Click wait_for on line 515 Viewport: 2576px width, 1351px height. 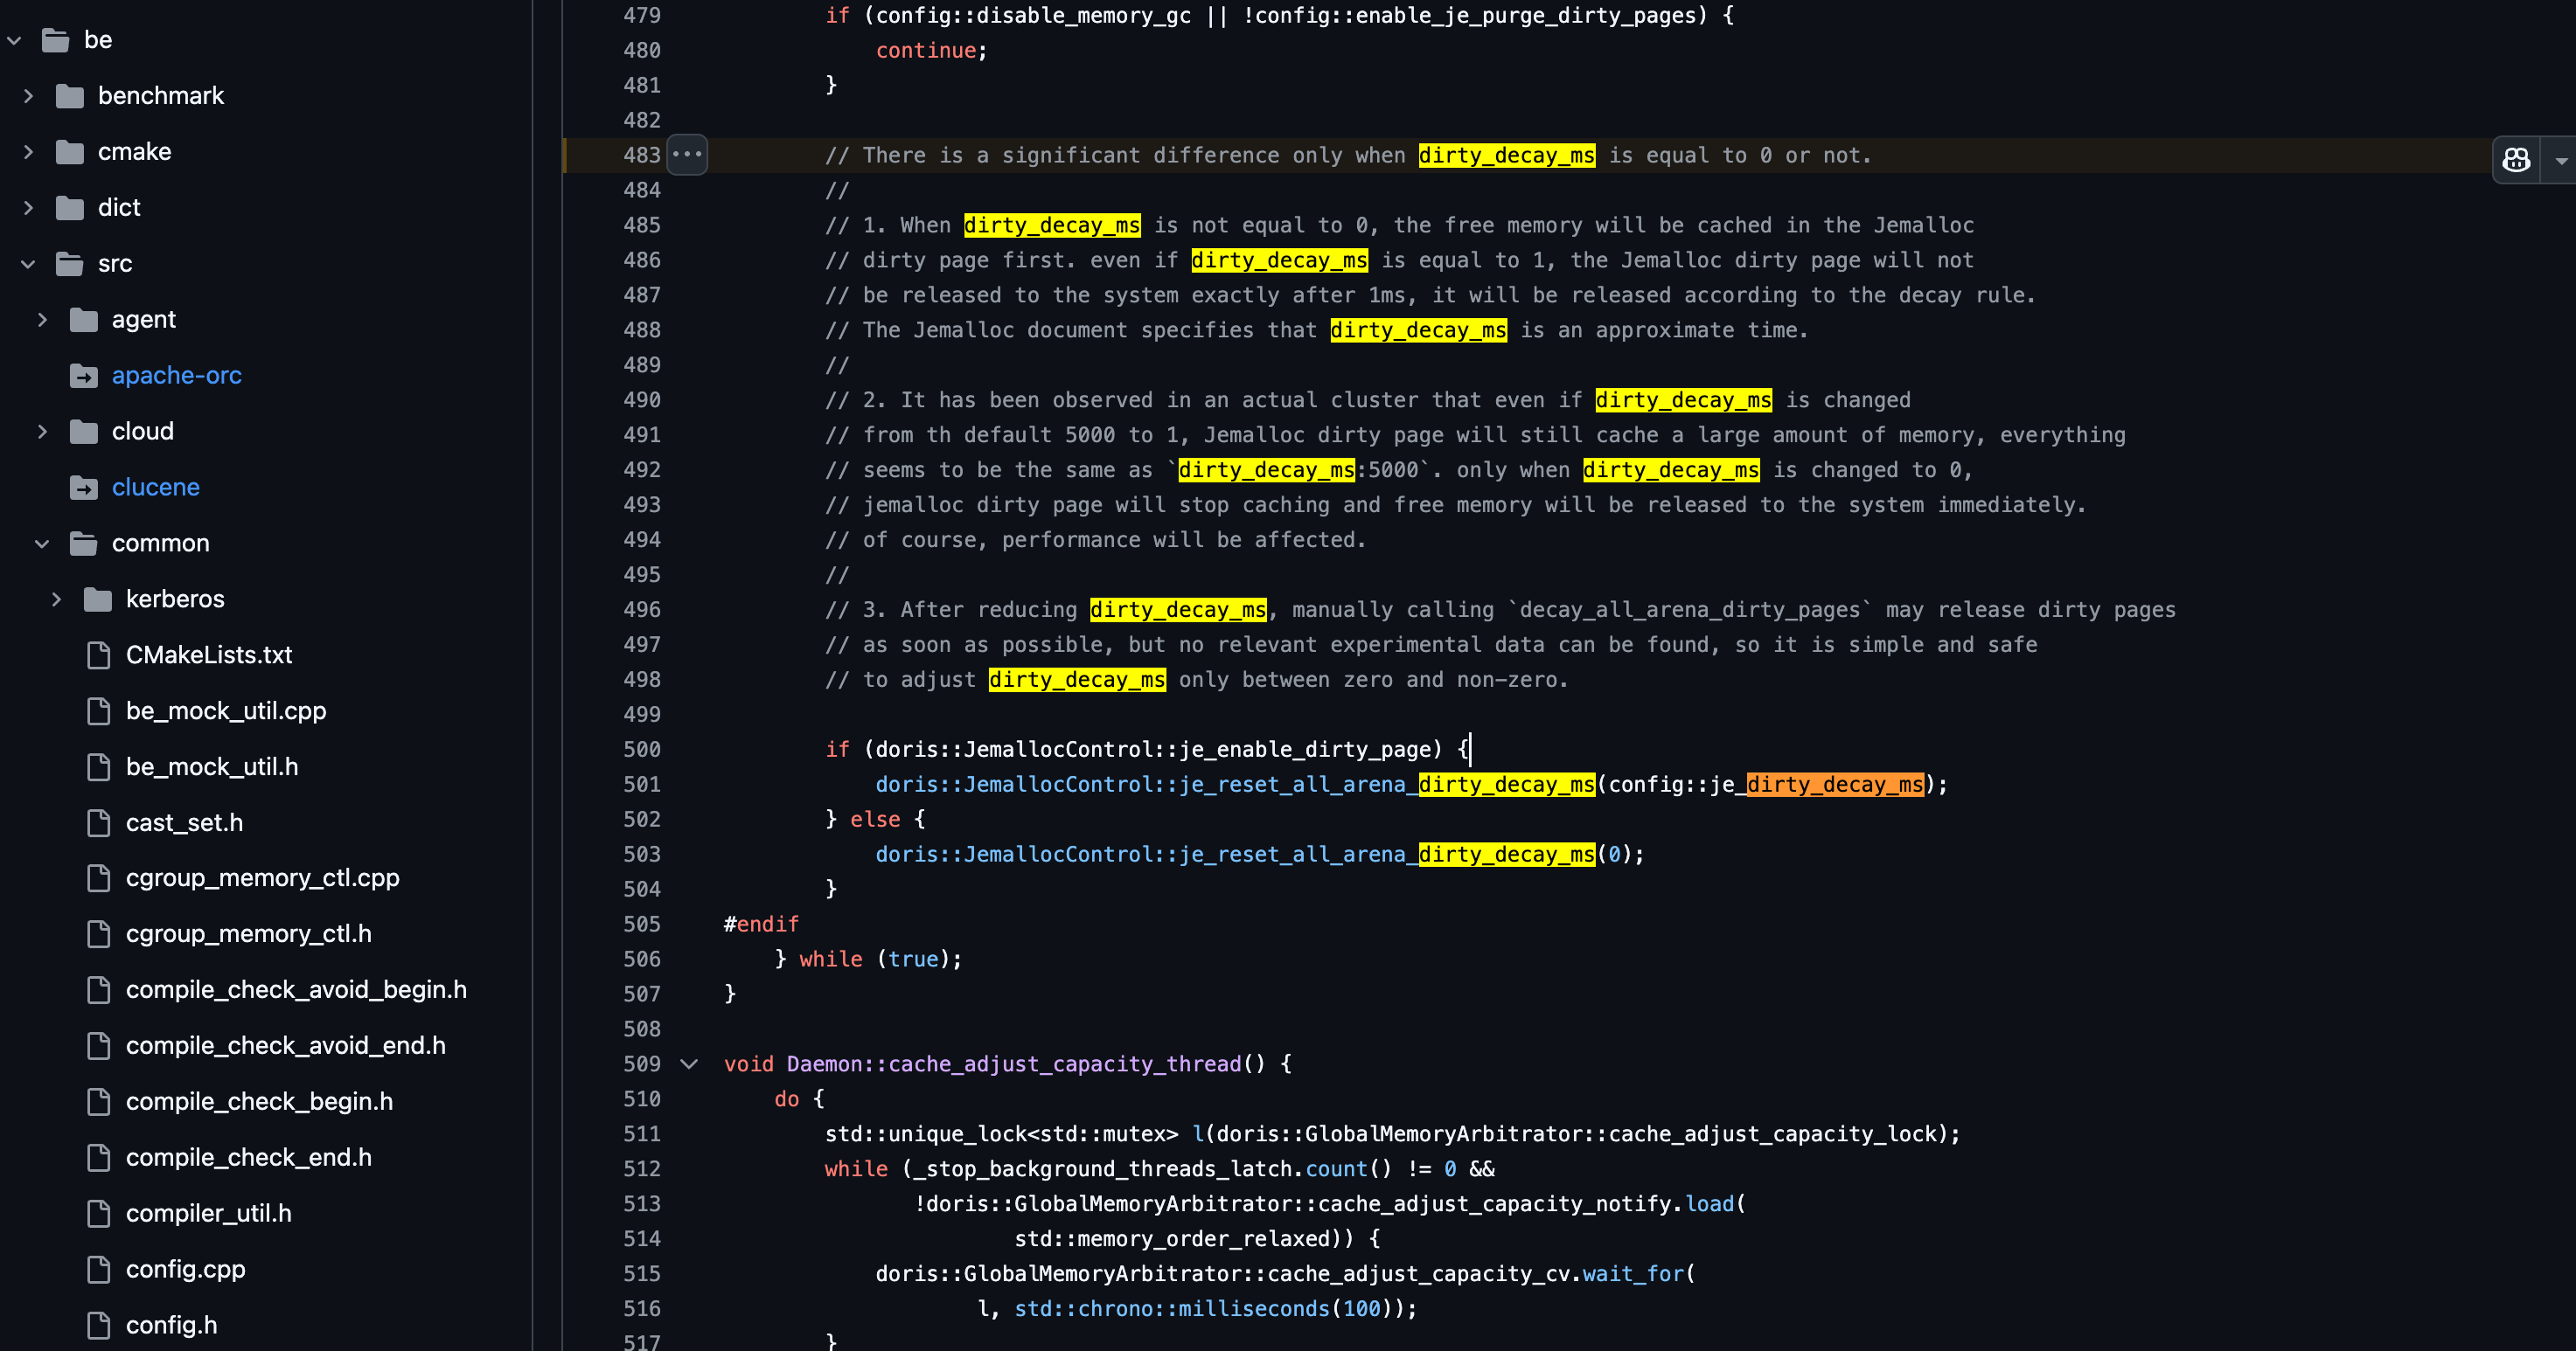[1633, 1274]
